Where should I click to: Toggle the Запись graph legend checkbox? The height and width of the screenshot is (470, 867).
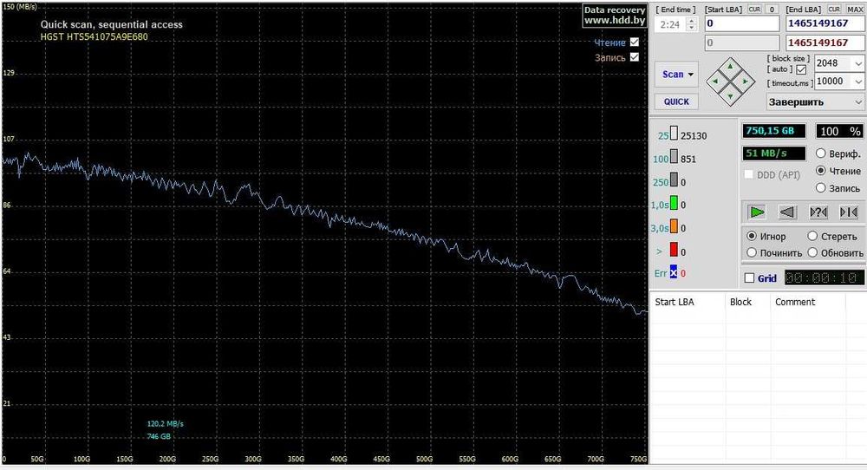click(635, 57)
